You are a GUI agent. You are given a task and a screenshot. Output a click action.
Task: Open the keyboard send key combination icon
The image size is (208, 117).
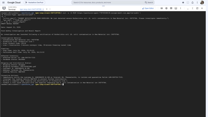point(162,8)
